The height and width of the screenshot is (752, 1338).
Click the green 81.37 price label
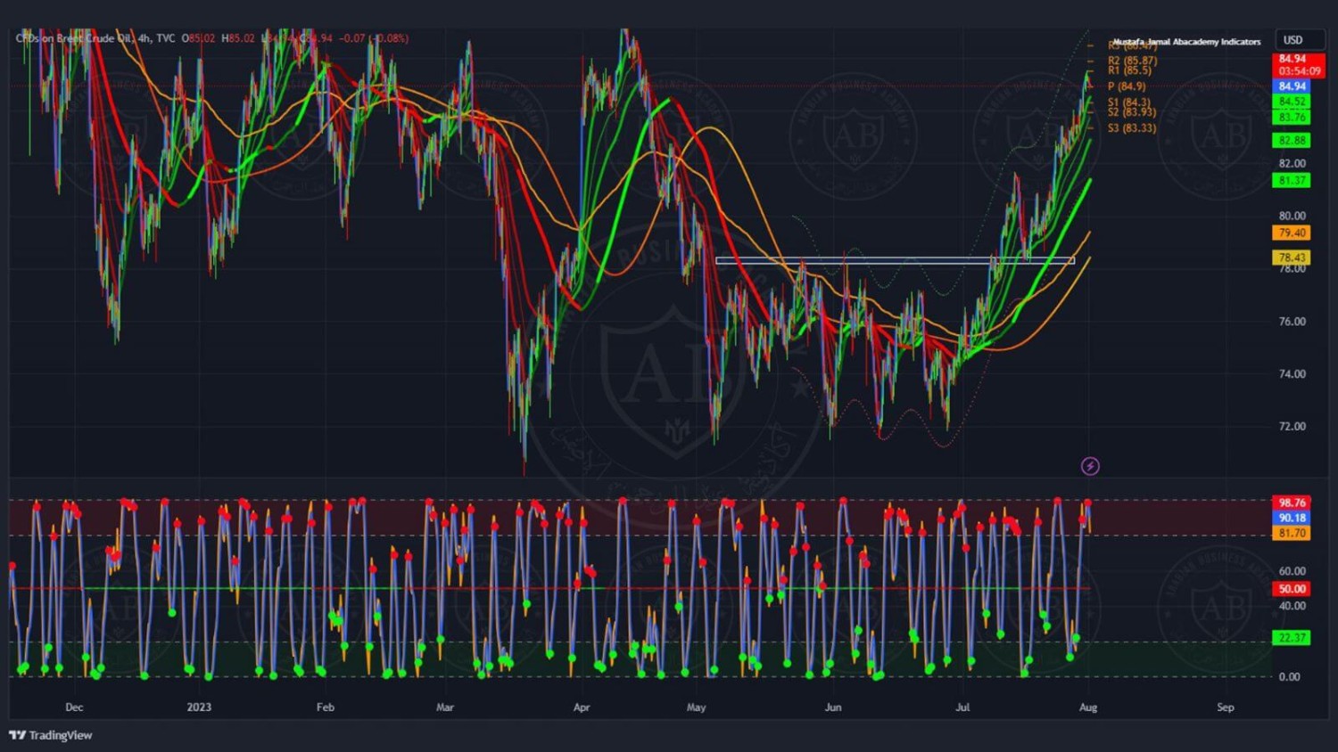tap(1292, 181)
